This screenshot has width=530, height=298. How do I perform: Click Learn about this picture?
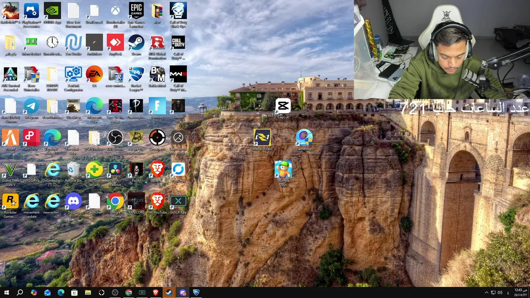[178, 142]
